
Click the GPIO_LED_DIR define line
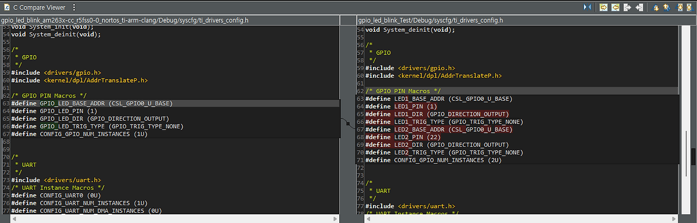coord(90,119)
